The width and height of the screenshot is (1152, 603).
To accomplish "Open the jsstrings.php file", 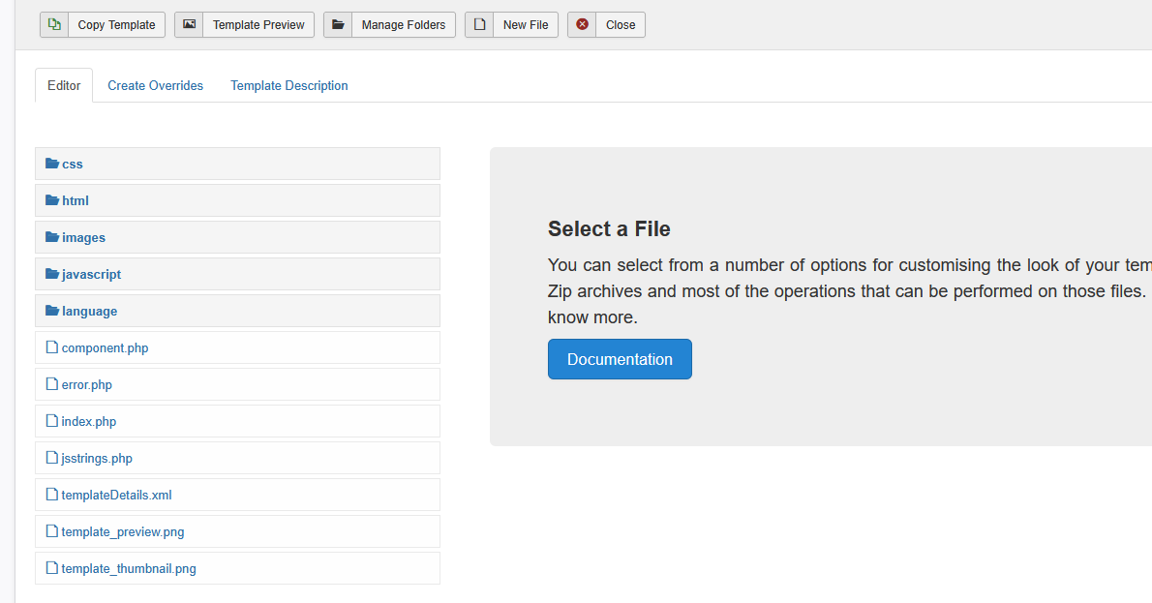I will 97,459.
